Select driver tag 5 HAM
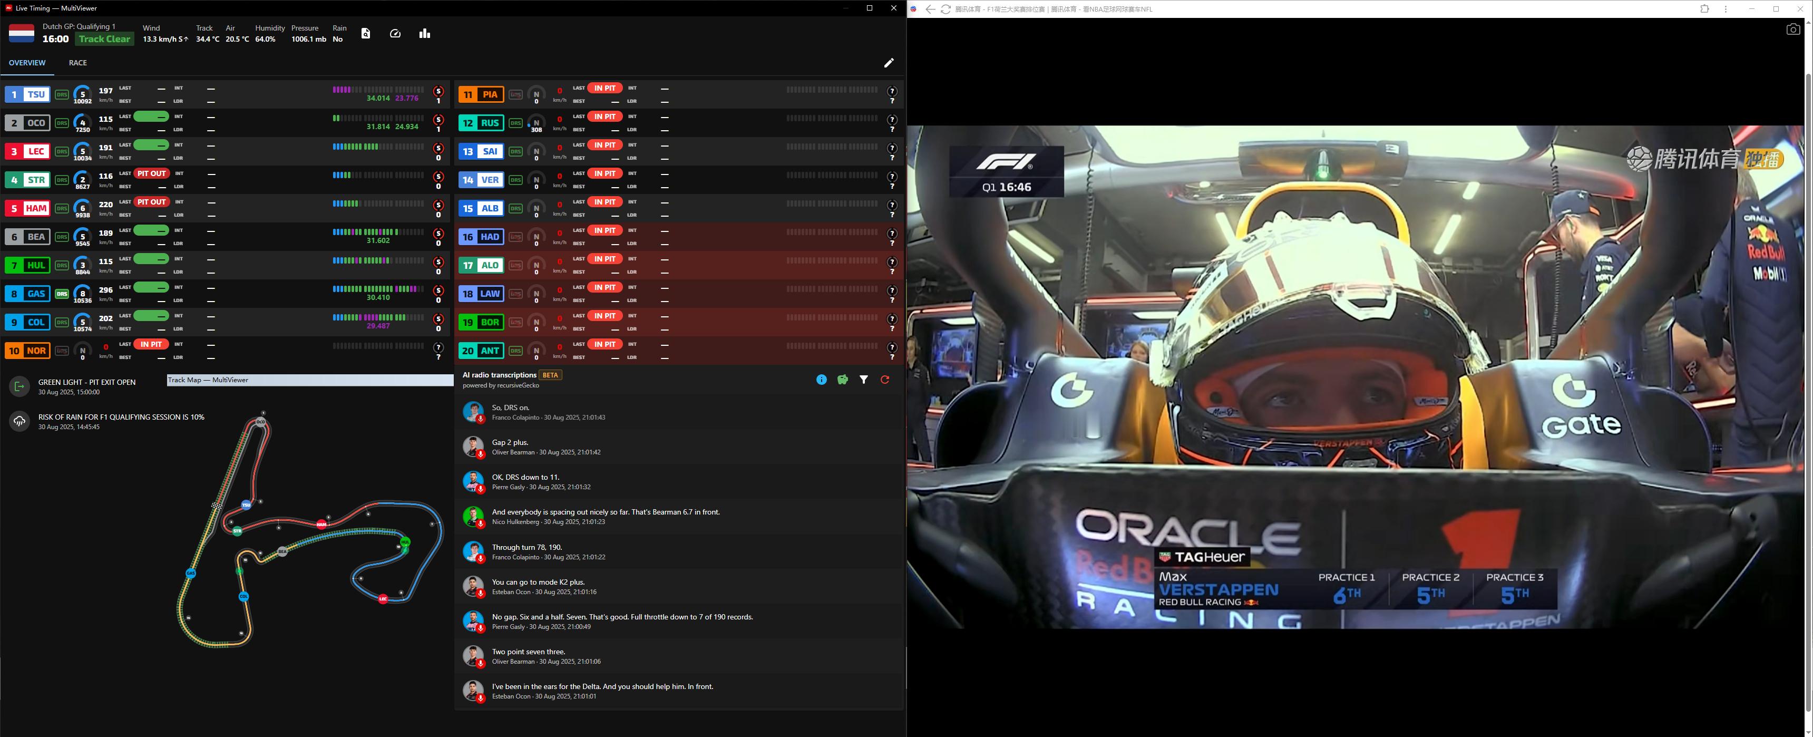The height and width of the screenshot is (737, 1813). pos(27,208)
